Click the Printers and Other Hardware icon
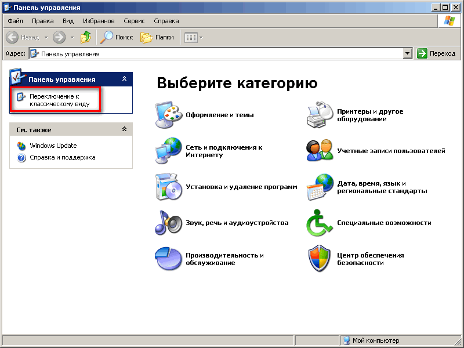This screenshot has width=464, height=348. (x=320, y=115)
